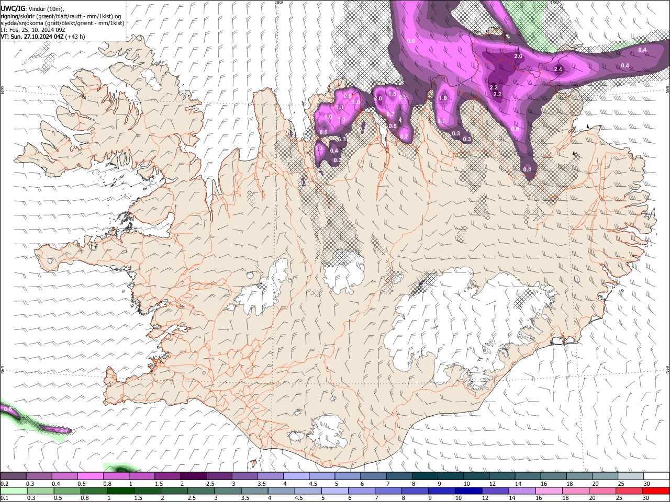The height and width of the screenshot is (502, 670).
Task: Click the 20W longitude label at the top
Action: pyautogui.click(x=278, y=3)
